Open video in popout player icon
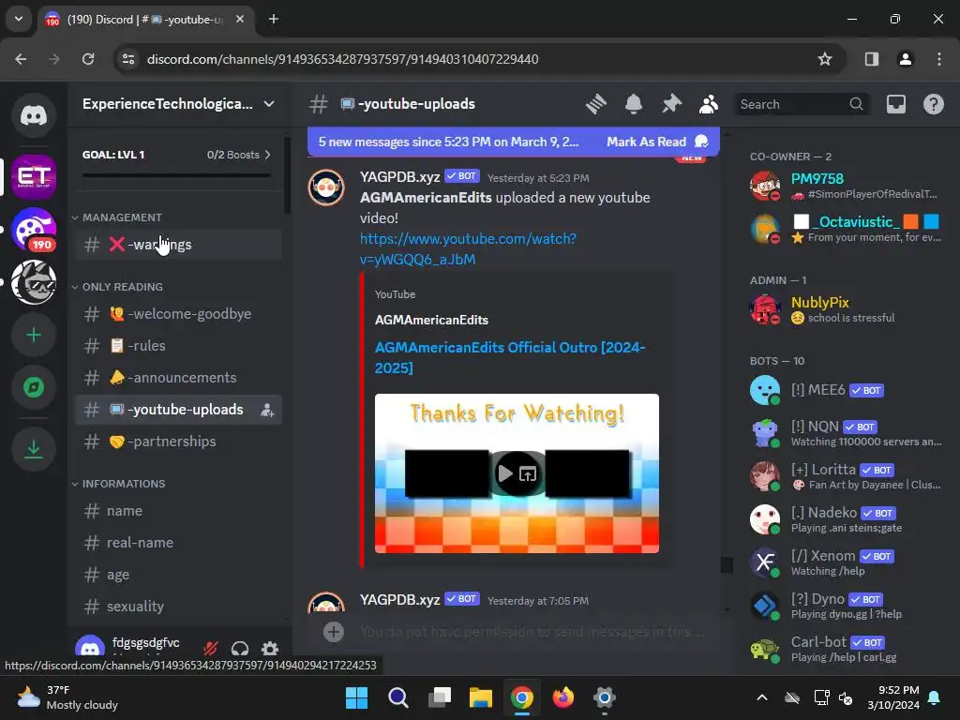Screen dimensions: 960x720 [x=528, y=473]
